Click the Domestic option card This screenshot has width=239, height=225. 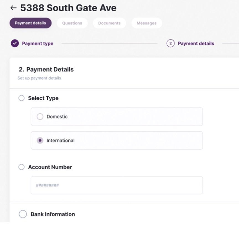pyautogui.click(x=117, y=117)
